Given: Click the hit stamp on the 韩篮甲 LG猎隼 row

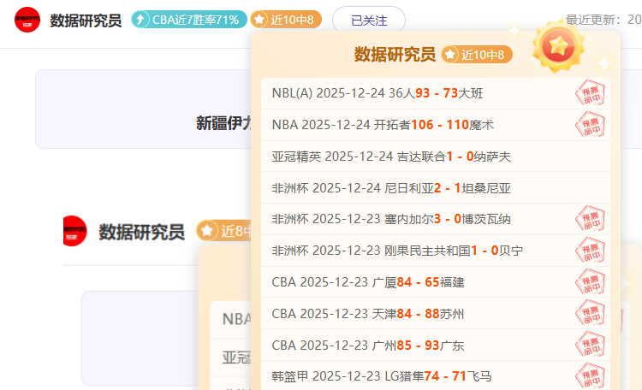Looking at the screenshot, I should 590,375.
